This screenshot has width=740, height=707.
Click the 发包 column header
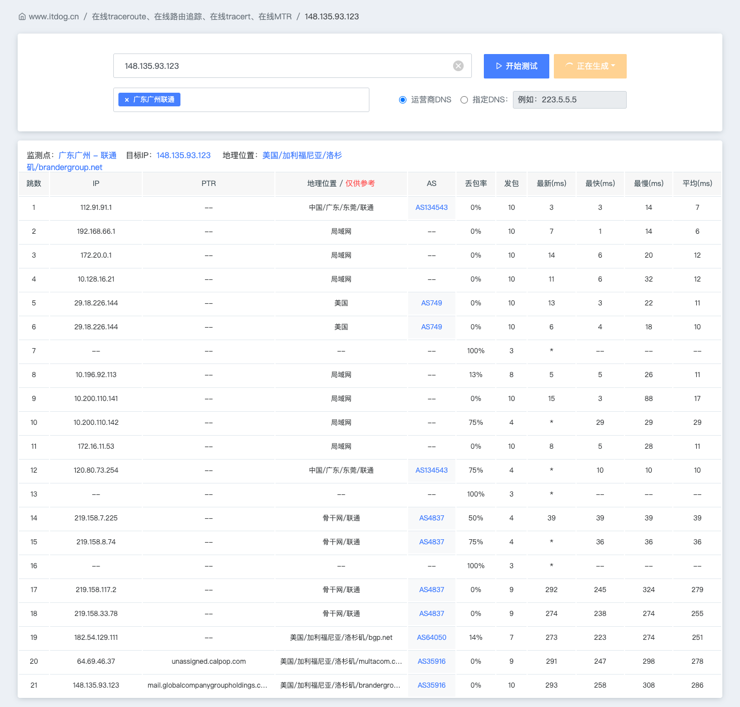coord(511,184)
